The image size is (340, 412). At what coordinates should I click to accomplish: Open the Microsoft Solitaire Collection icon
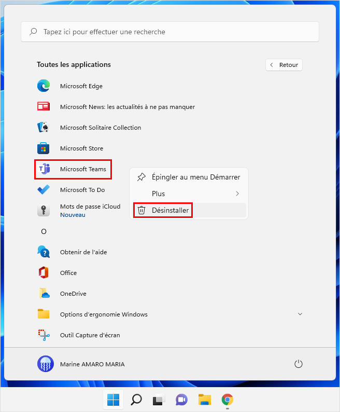44,127
